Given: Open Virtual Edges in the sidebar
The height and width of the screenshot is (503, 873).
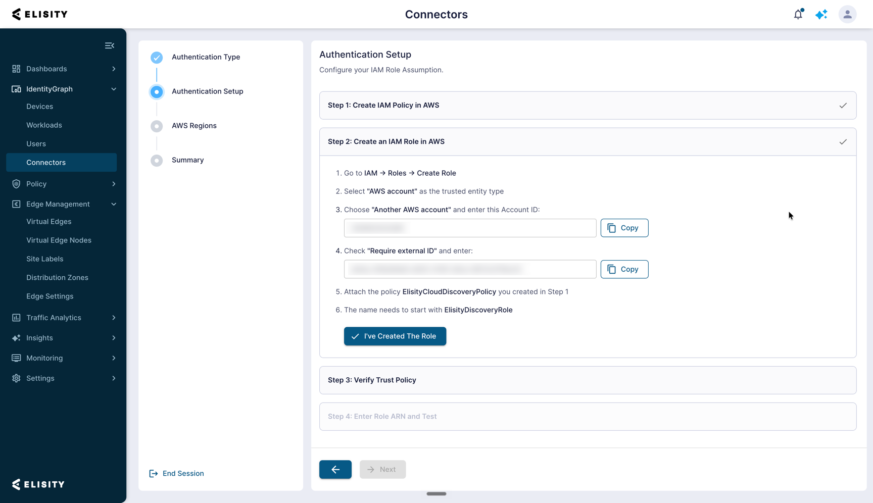Looking at the screenshot, I should coord(48,222).
